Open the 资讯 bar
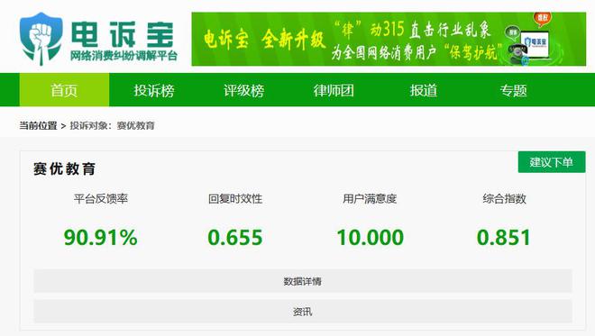Image resolution: width=595 pixels, height=336 pixels. pyautogui.click(x=302, y=312)
